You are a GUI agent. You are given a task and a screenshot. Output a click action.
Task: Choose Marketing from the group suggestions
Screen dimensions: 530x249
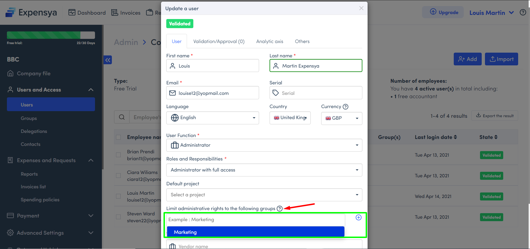click(255, 232)
